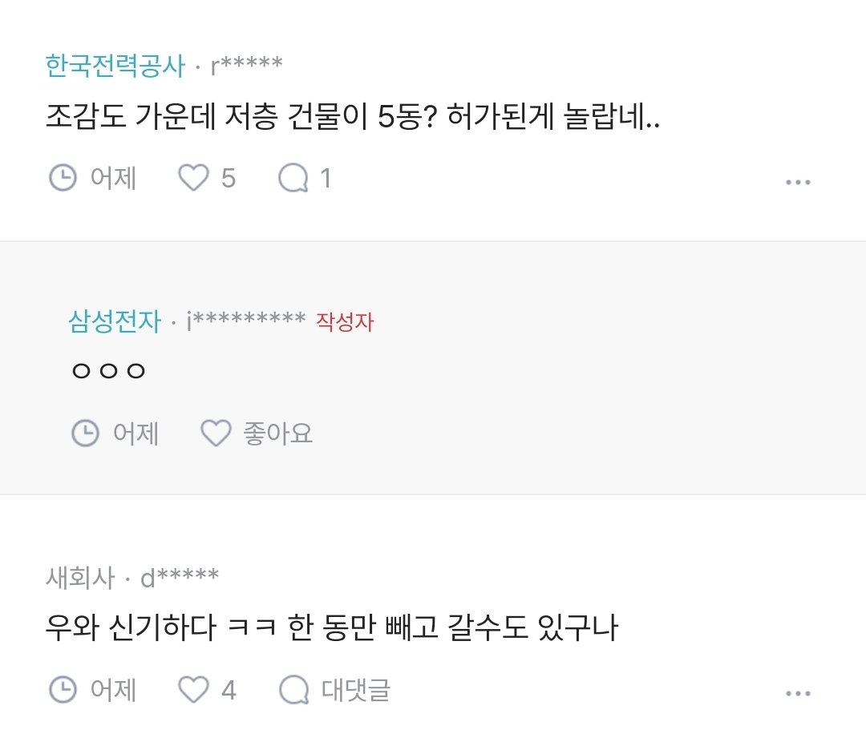The height and width of the screenshot is (738, 866).
Task: Like the 한국전력공사 comment with heart icon
Action: pyautogui.click(x=193, y=178)
